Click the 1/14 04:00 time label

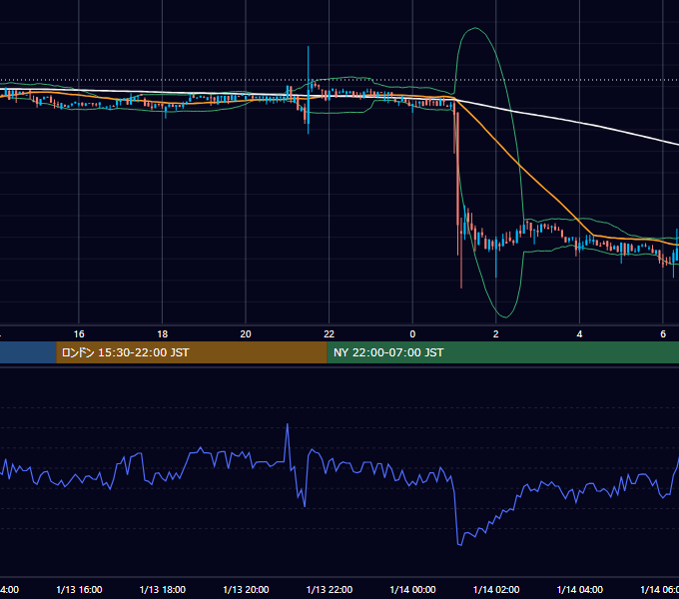pos(580,589)
